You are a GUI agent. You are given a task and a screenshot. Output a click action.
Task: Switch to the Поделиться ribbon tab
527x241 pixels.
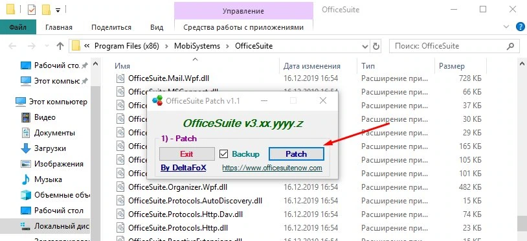point(111,27)
